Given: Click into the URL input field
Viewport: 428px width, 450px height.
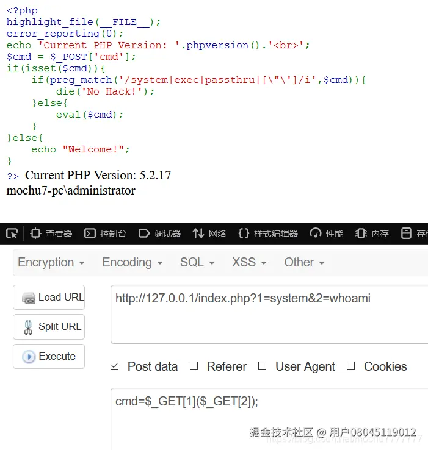Looking at the screenshot, I should pyautogui.click(x=269, y=314).
